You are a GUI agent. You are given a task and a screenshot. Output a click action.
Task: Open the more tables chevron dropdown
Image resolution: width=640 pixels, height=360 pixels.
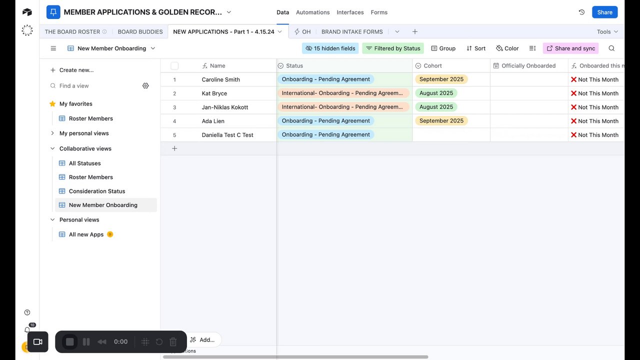tap(397, 31)
